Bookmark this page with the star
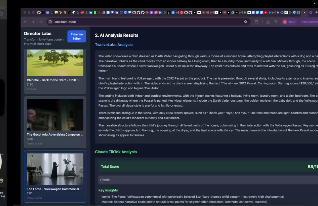The width and height of the screenshot is (318, 206). tap(245, 22)
